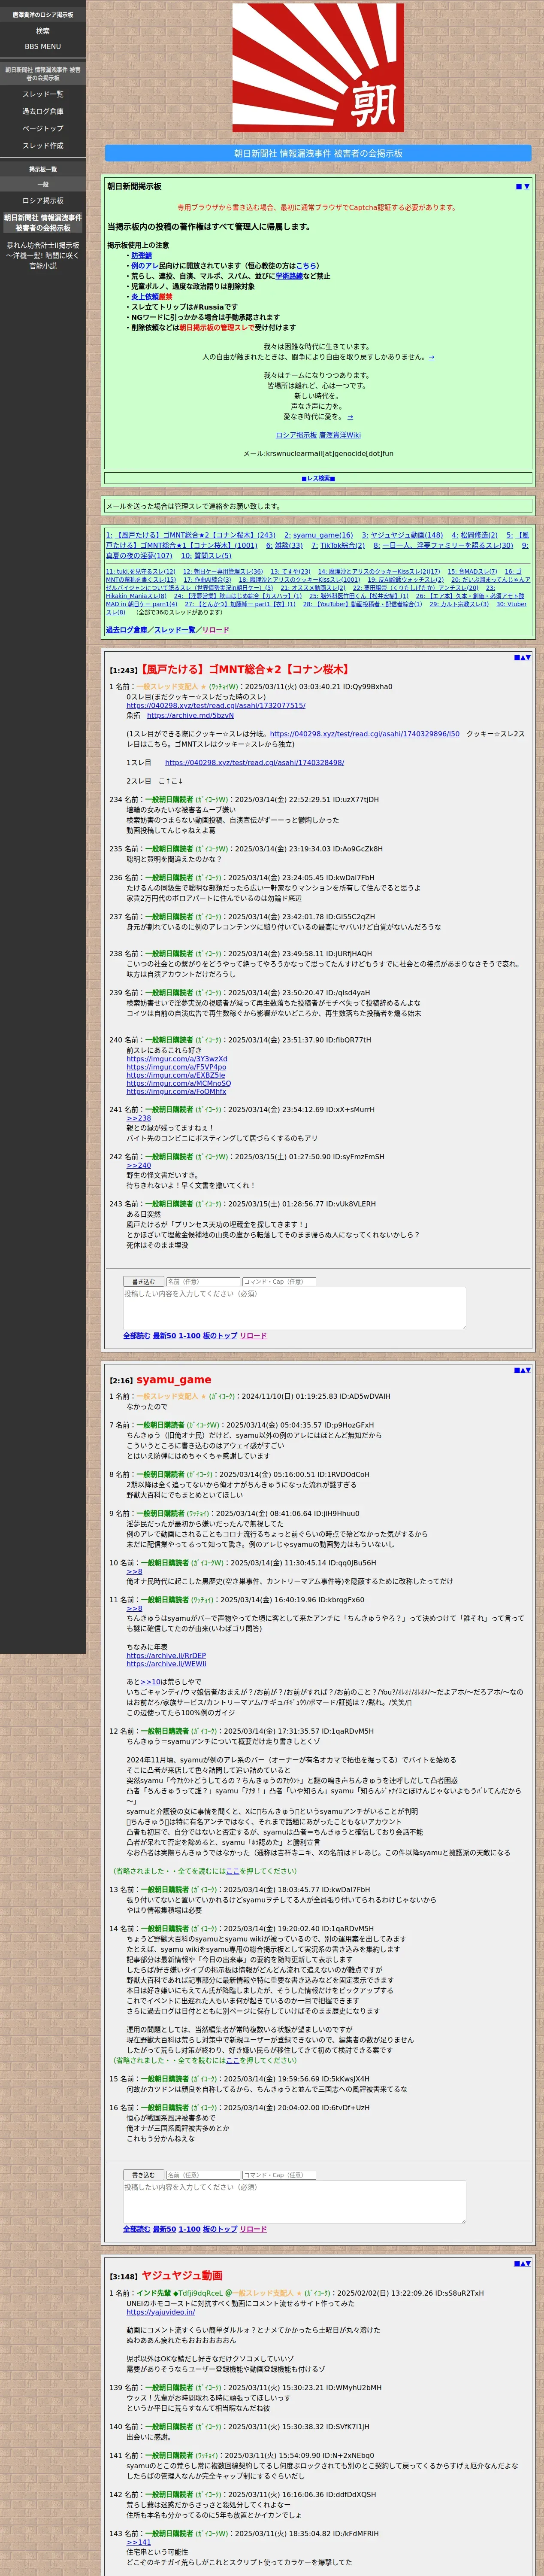Viewport: 544px width, 2576px height.
Task: Open the ヤジュヤジュ動画 thread title
Action: [x=182, y=2276]
